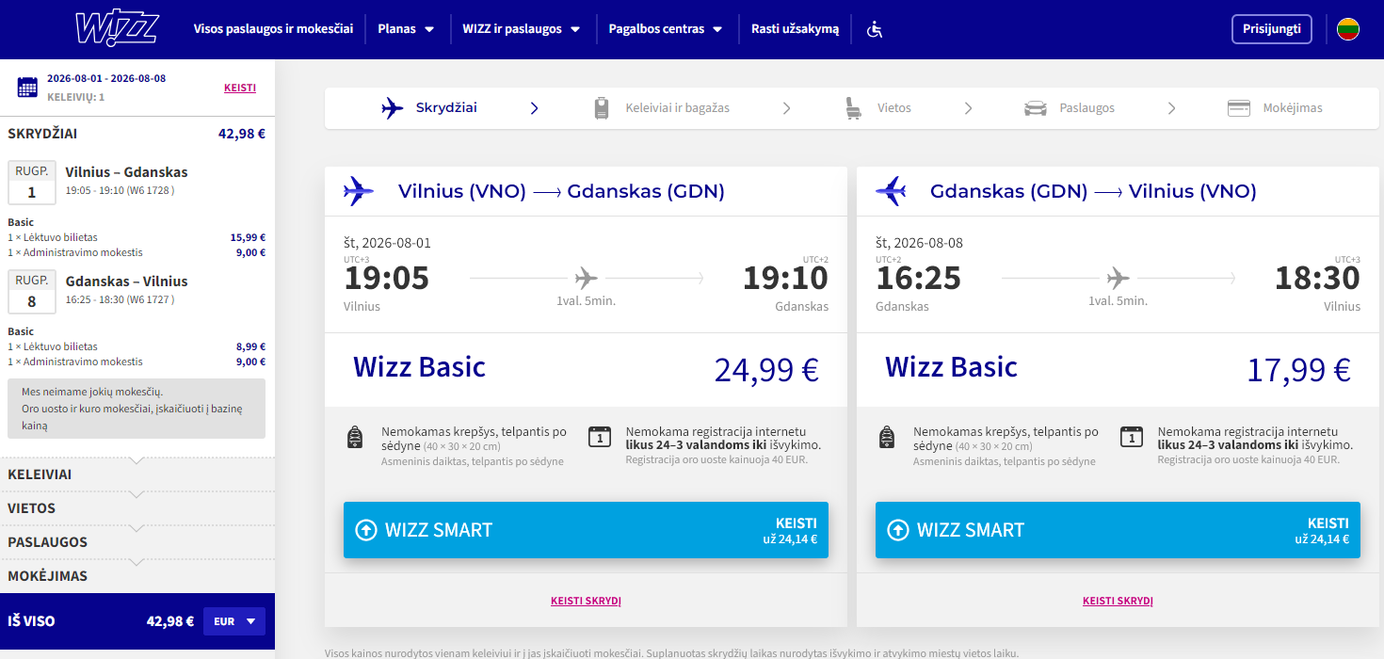Click the calendar icon beside travel dates
This screenshot has height=659, width=1384.
point(27,88)
